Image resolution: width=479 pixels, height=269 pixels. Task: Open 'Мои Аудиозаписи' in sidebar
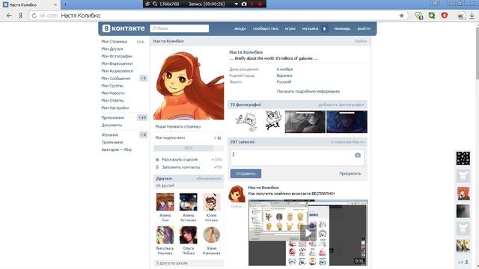[118, 71]
